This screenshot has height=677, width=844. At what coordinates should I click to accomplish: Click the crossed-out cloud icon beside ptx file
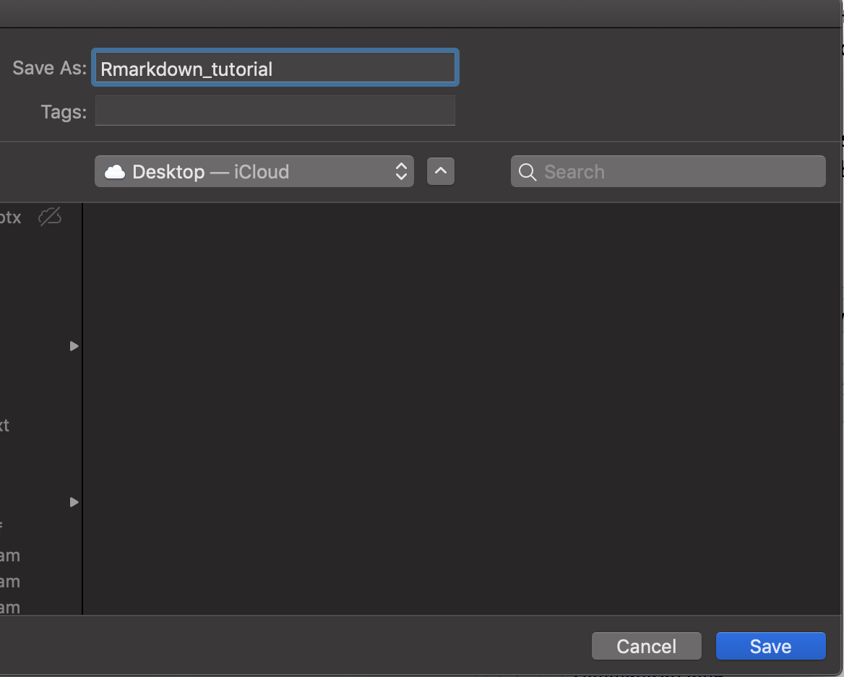click(50, 216)
